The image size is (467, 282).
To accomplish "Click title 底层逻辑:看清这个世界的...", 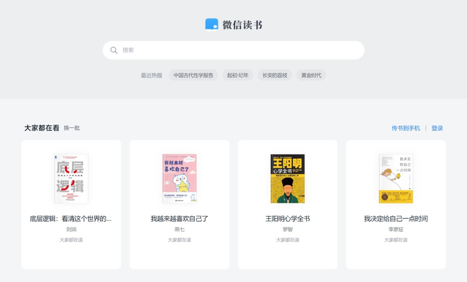I will pos(71,219).
